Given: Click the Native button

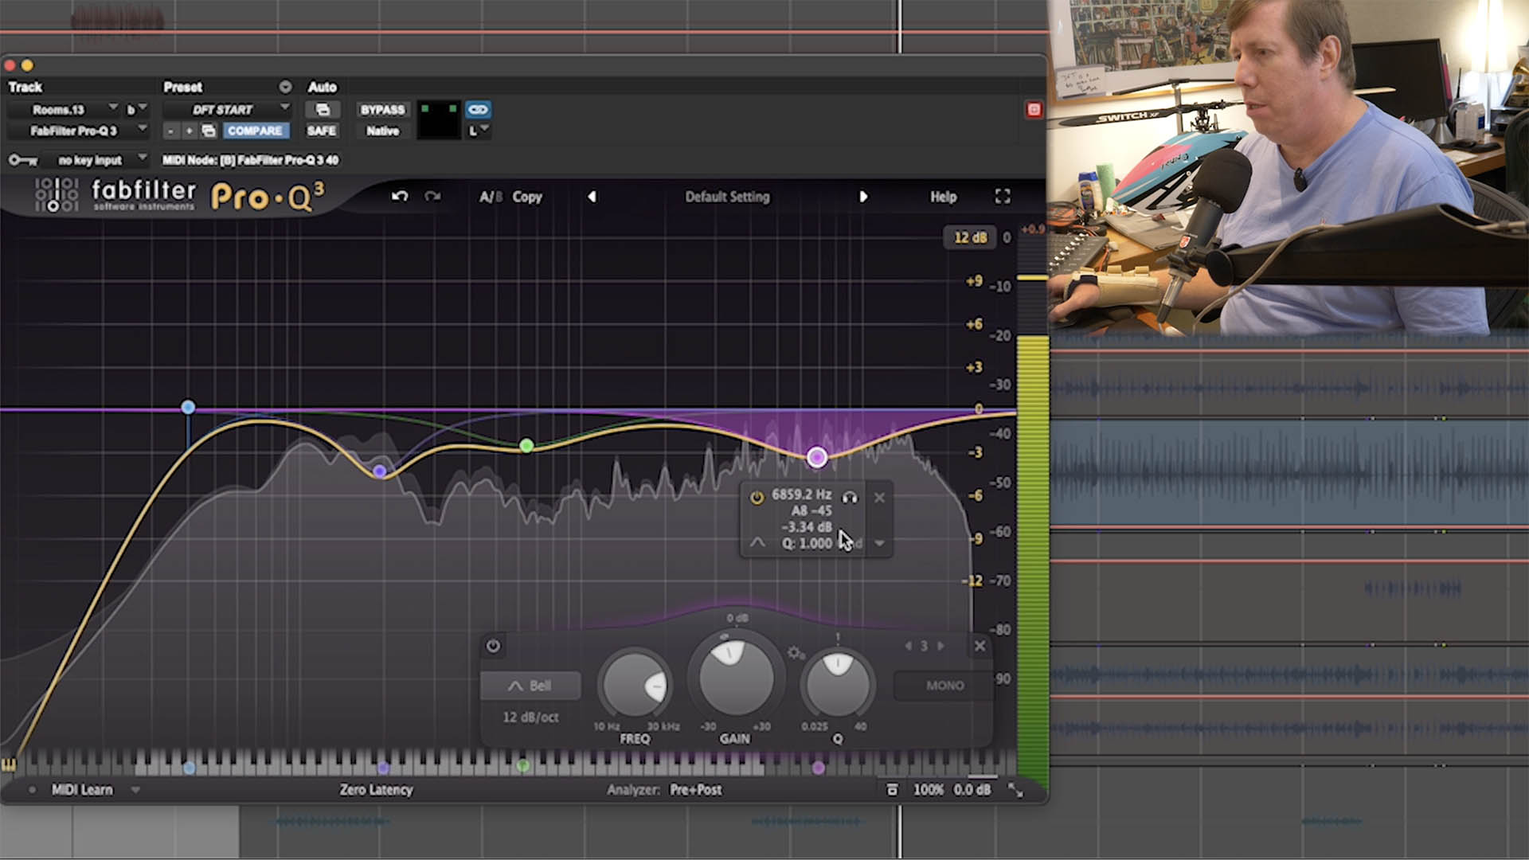Looking at the screenshot, I should [x=382, y=131].
